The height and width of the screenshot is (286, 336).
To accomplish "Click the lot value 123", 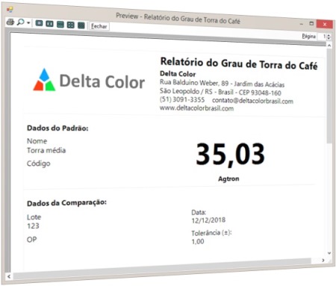I will [33, 226].
